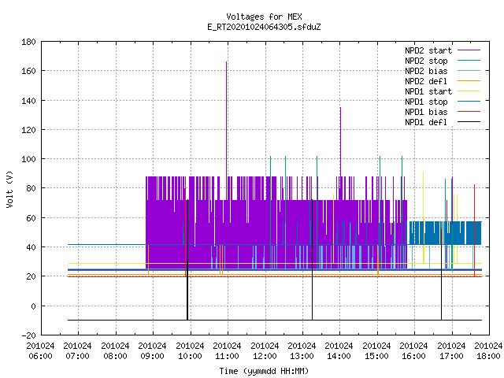Click the purple NPD2 start legend line
The width and height of the screenshot is (504, 378).
[469, 50]
